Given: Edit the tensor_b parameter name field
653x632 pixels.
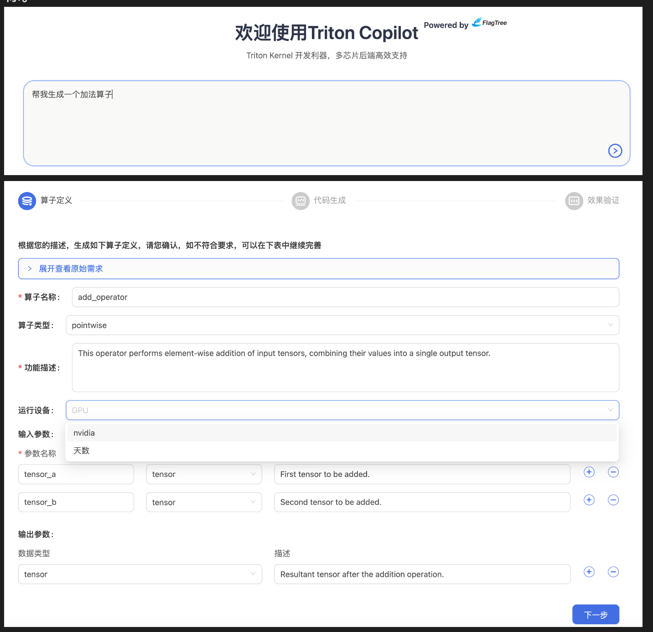Looking at the screenshot, I should 76,502.
